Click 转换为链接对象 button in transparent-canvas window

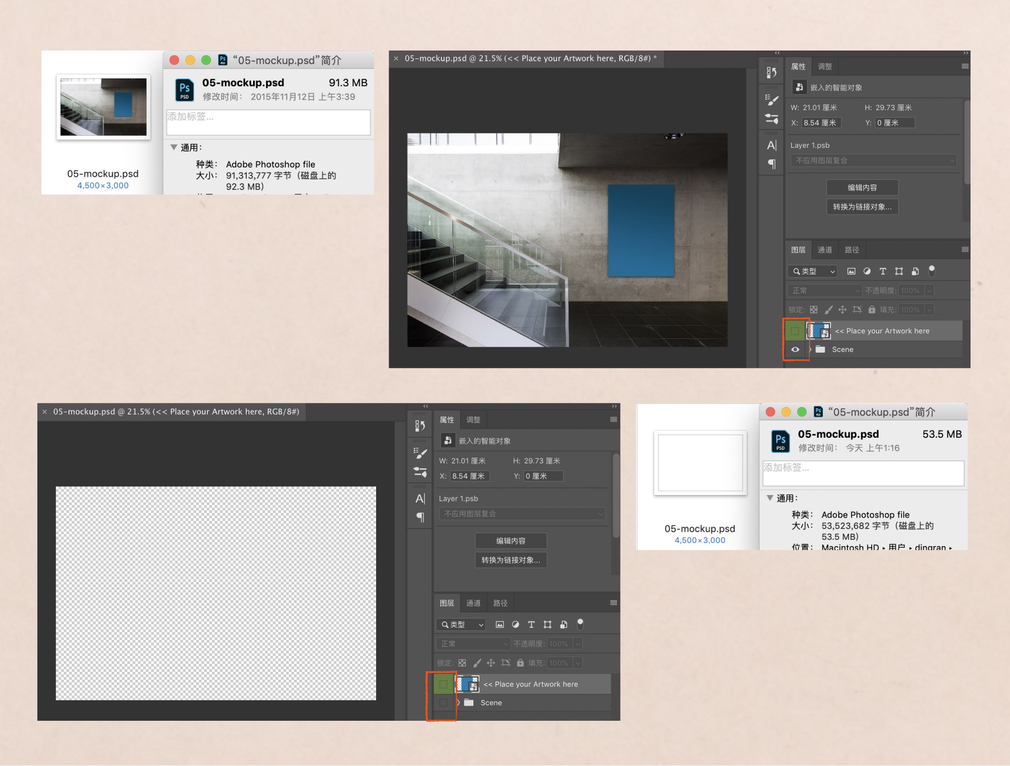pyautogui.click(x=510, y=560)
